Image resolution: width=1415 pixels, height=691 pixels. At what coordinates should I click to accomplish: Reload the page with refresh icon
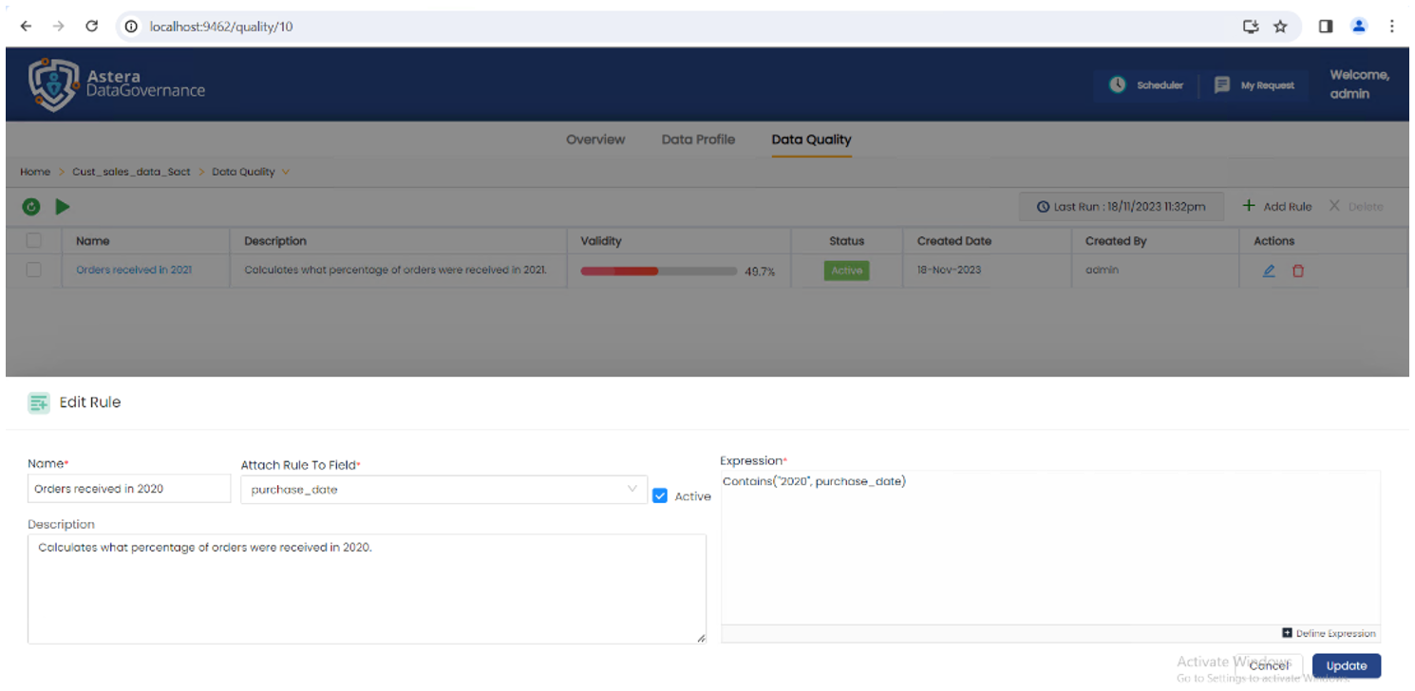(x=92, y=27)
